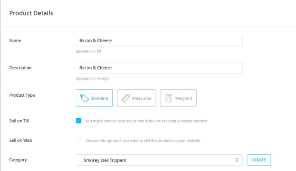Select Standard product type
The width and height of the screenshot is (296, 171).
94,98
